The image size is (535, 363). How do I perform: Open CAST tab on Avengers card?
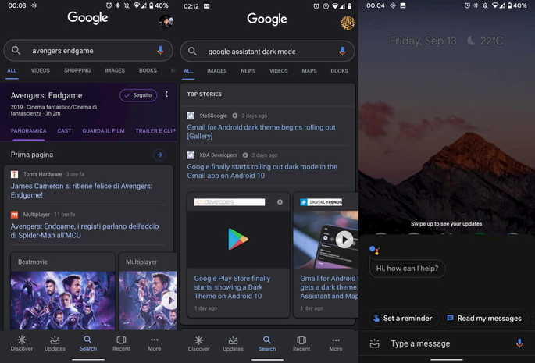click(x=64, y=130)
